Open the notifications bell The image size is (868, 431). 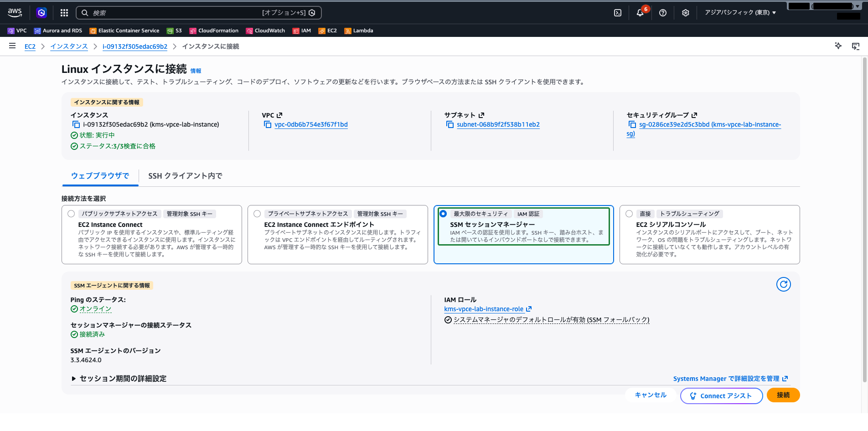pos(640,13)
